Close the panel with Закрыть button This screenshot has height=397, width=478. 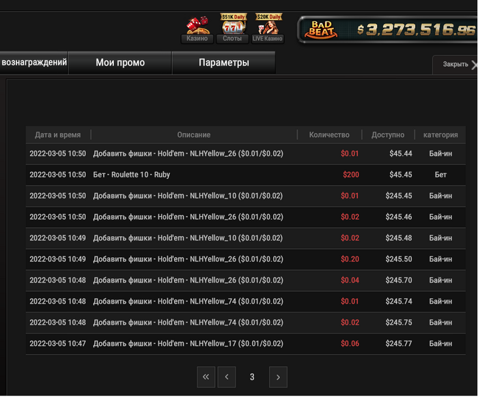pos(455,65)
